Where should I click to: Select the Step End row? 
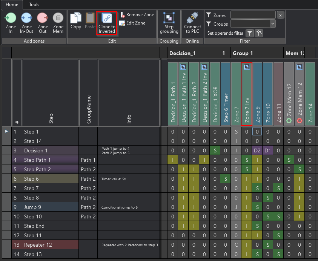pos(50,226)
